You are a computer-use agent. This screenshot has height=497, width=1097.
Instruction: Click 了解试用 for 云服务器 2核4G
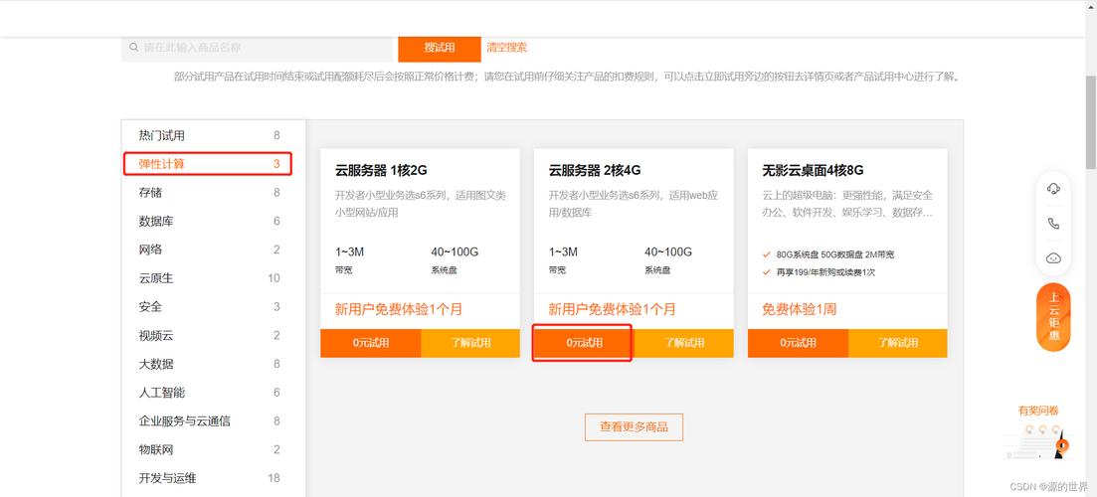point(684,343)
